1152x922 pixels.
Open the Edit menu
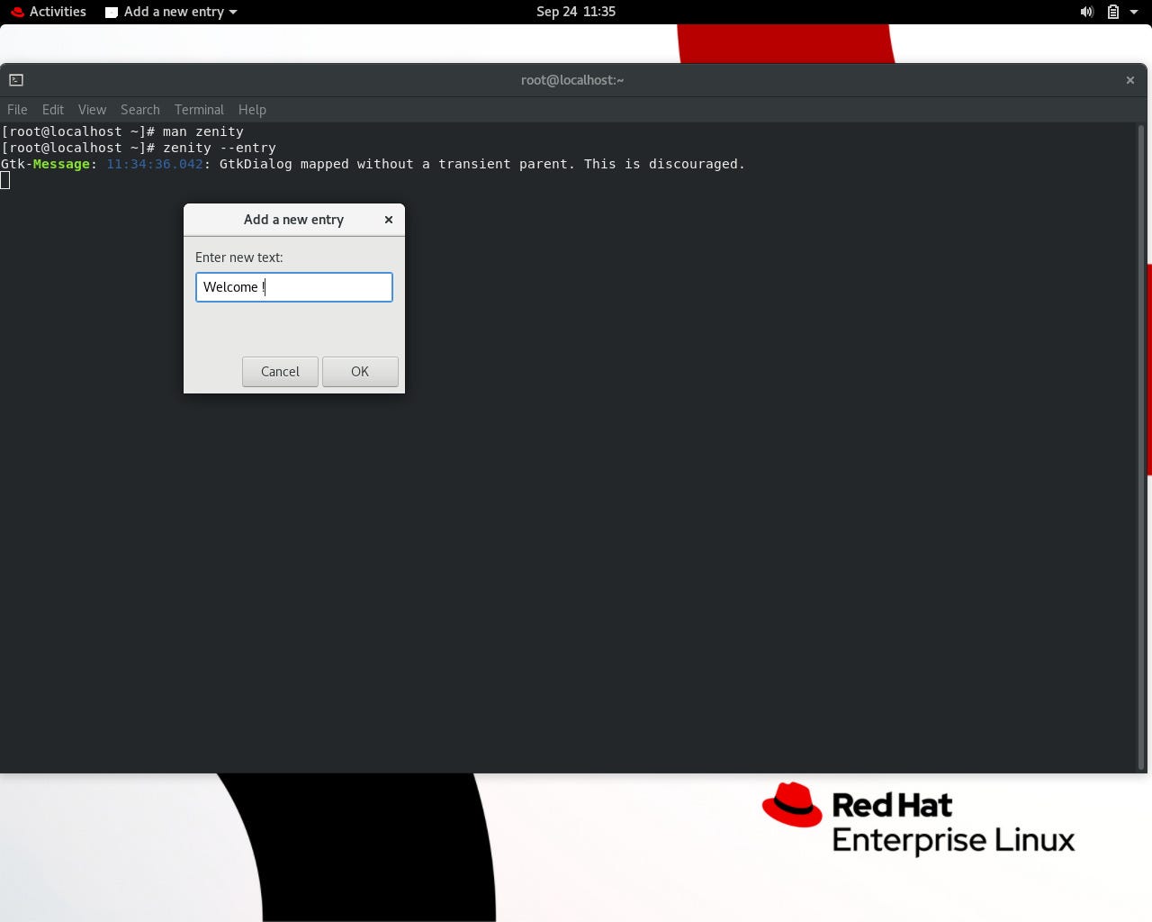coord(52,109)
